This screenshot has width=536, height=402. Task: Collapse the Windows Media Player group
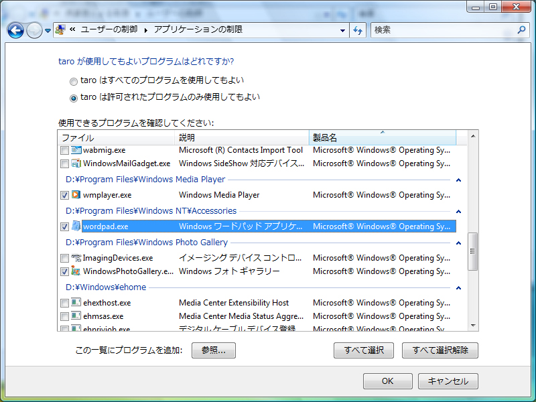(x=459, y=180)
